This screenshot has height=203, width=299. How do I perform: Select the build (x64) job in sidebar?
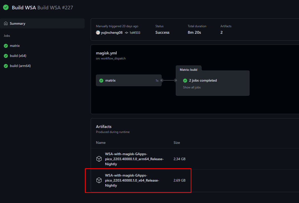pyautogui.click(x=18, y=56)
